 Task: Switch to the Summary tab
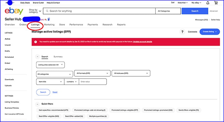click(x=58, y=57)
